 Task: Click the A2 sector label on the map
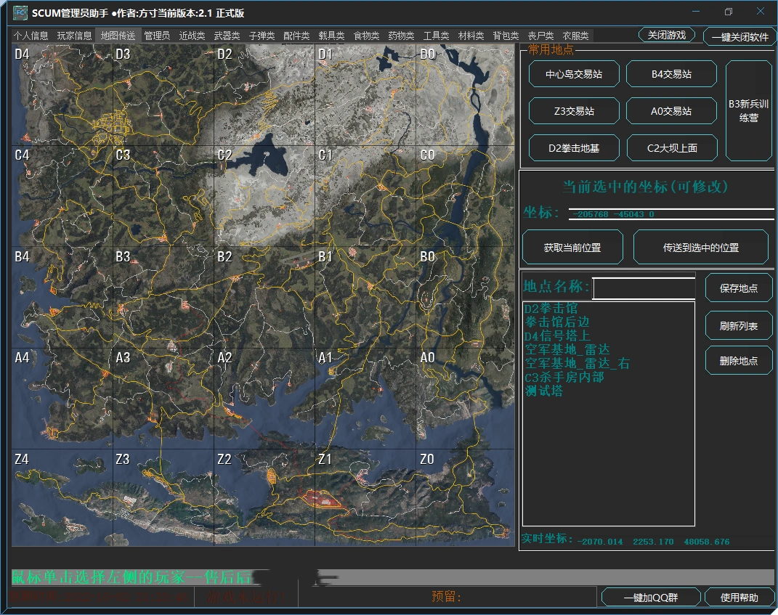[x=224, y=357]
